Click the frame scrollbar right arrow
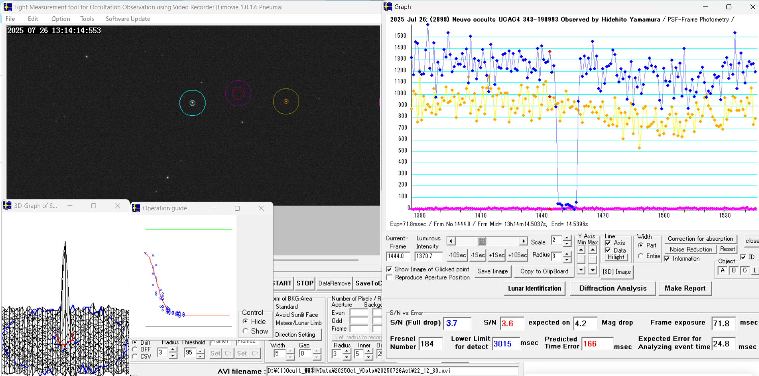Image resolution: width=759 pixels, height=376 pixels. 523,241
